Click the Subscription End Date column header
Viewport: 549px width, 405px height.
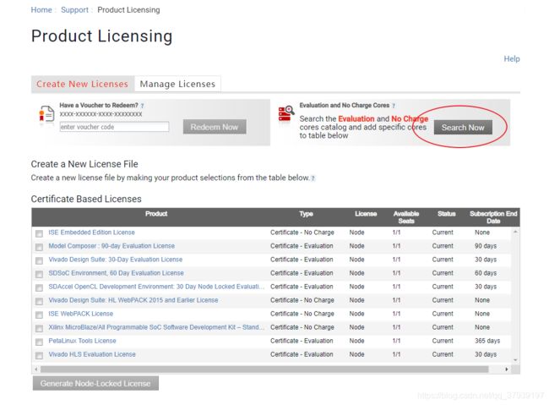point(493,217)
